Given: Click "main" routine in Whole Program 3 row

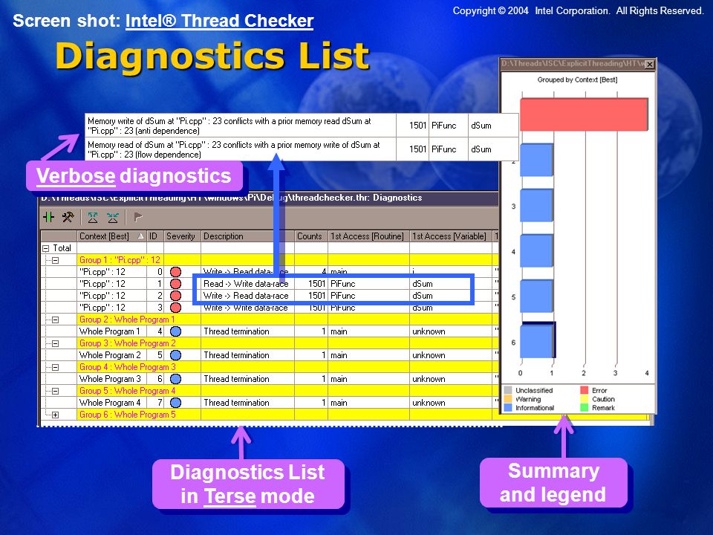Looking at the screenshot, I should coord(339,378).
